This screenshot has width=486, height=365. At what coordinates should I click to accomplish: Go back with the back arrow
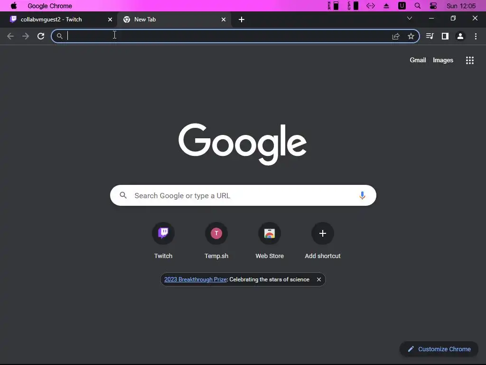click(10, 36)
